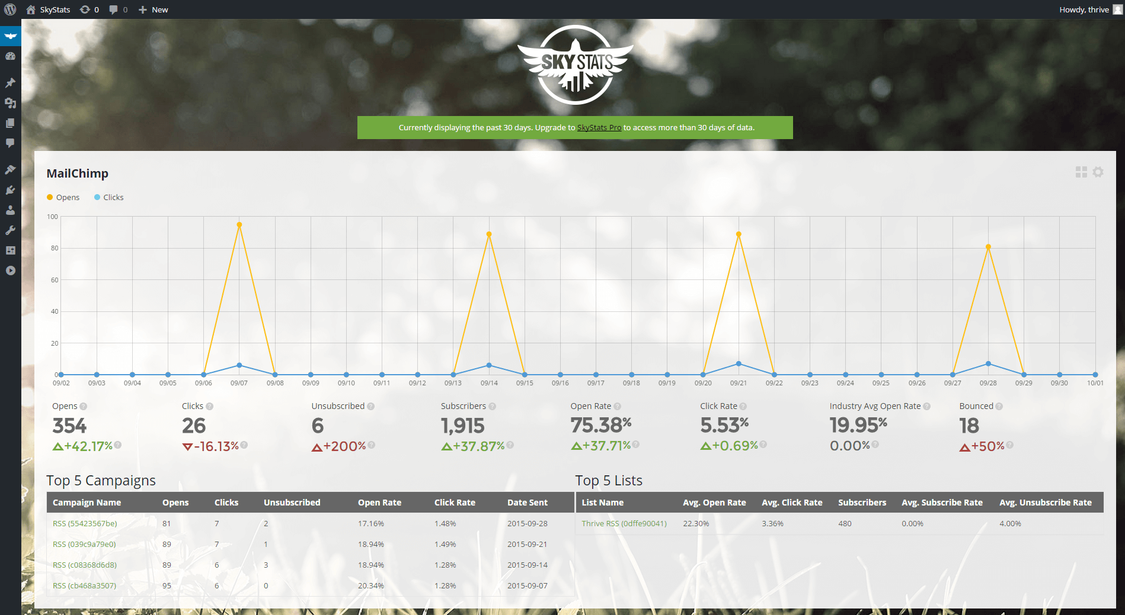Open the comments bubble in admin bar

click(x=119, y=9)
